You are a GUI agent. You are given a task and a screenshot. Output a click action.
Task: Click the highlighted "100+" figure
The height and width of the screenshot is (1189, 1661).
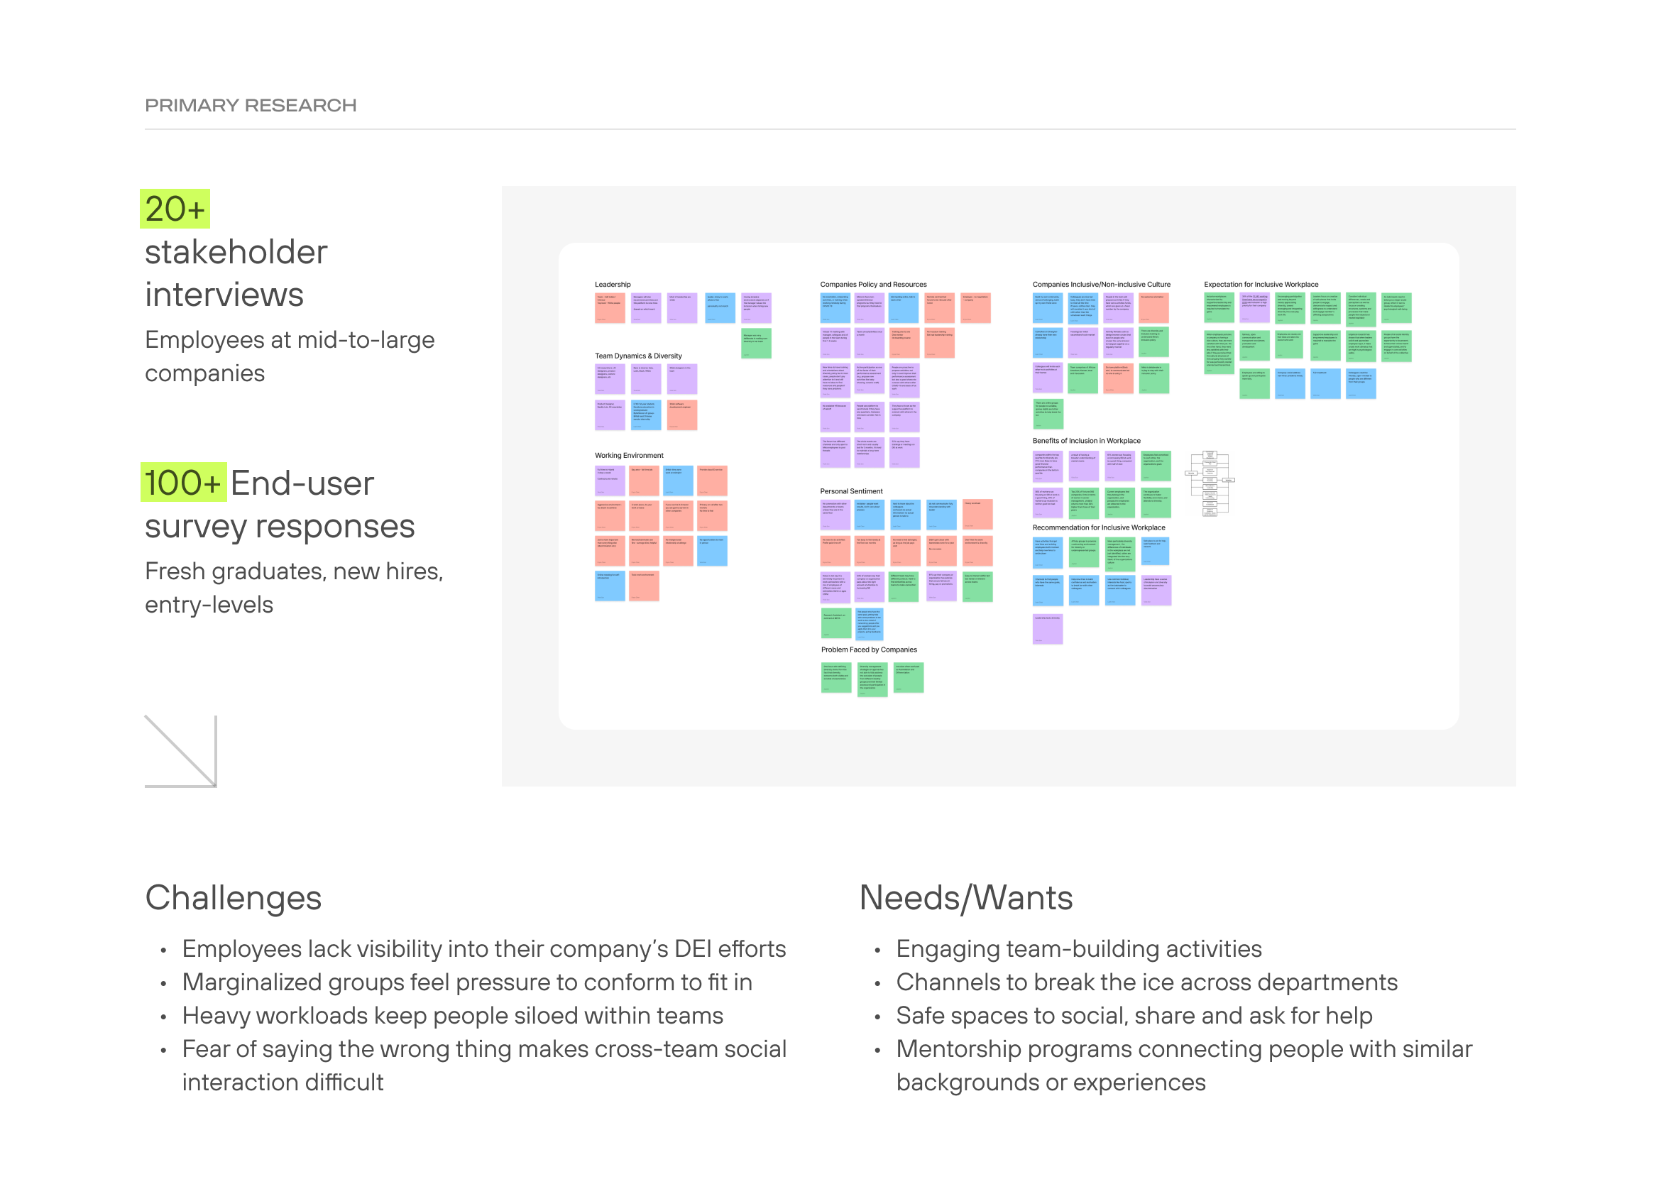(x=183, y=483)
